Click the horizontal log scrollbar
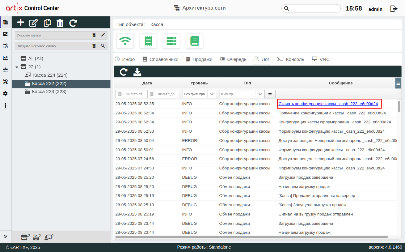Image resolution: width=405 pixels, height=252 pixels. 251,237
